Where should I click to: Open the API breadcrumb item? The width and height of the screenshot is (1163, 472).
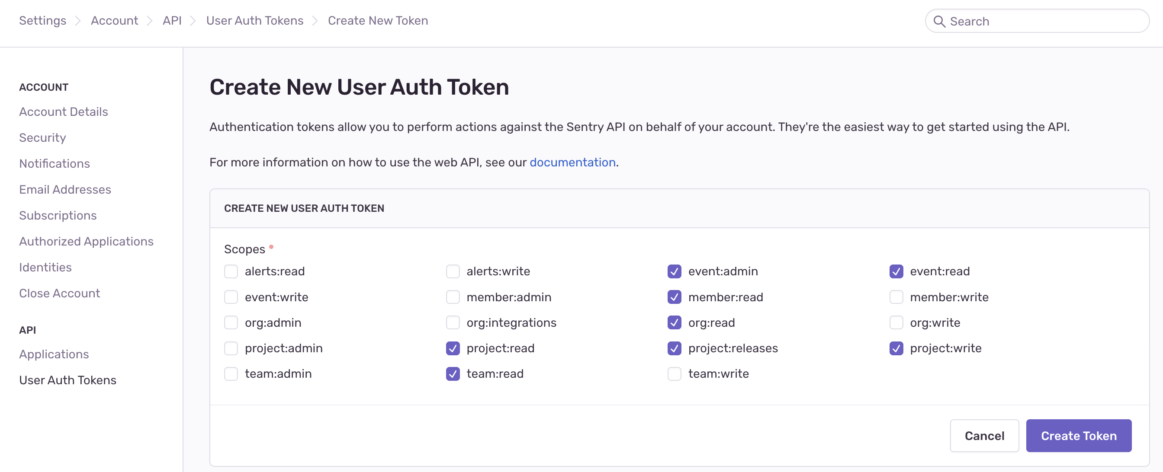tap(172, 21)
